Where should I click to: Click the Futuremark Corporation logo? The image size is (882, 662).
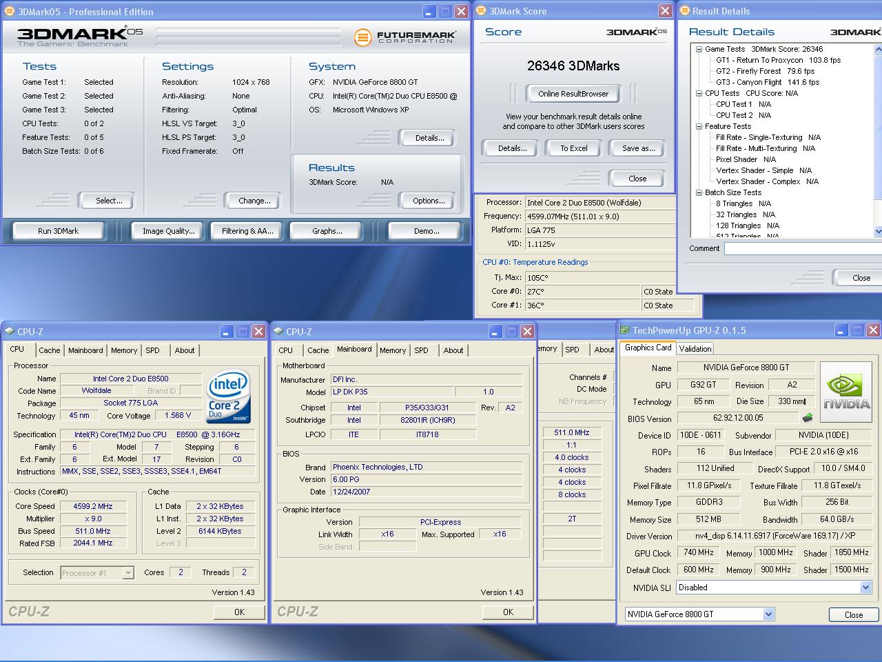(x=405, y=37)
